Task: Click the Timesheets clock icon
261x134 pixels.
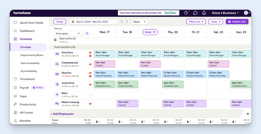Action: 15,79
